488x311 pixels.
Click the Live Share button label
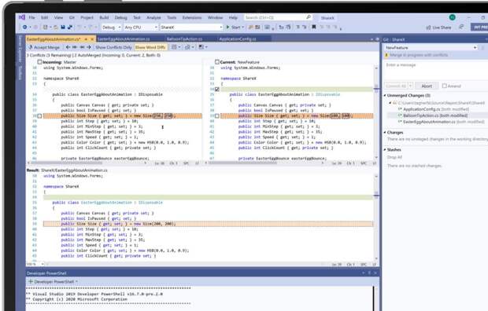(x=442, y=27)
